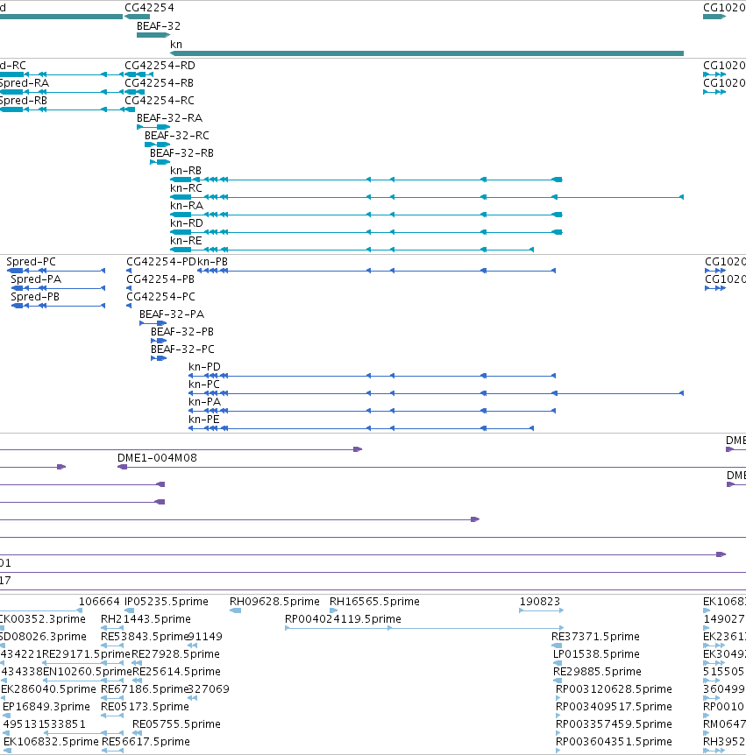Image resolution: width=746 pixels, height=755 pixels.
Task: Select feature 190823
Action: pyautogui.click(x=541, y=610)
